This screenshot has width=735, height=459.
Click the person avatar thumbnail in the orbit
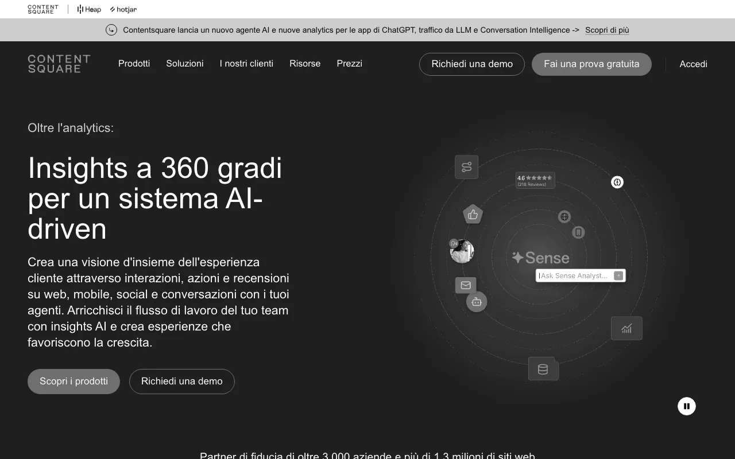(462, 251)
